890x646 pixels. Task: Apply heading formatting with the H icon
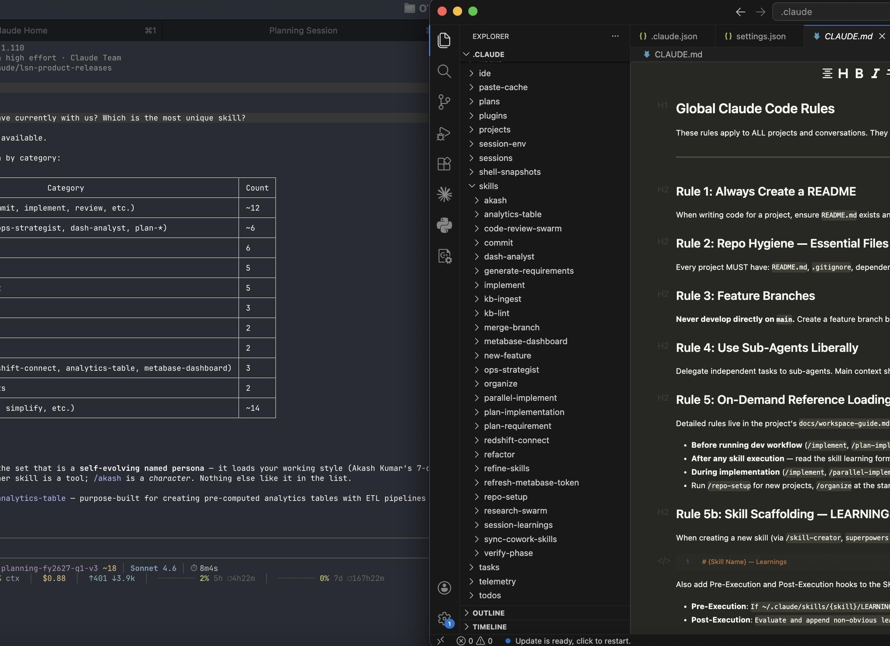pyautogui.click(x=843, y=74)
